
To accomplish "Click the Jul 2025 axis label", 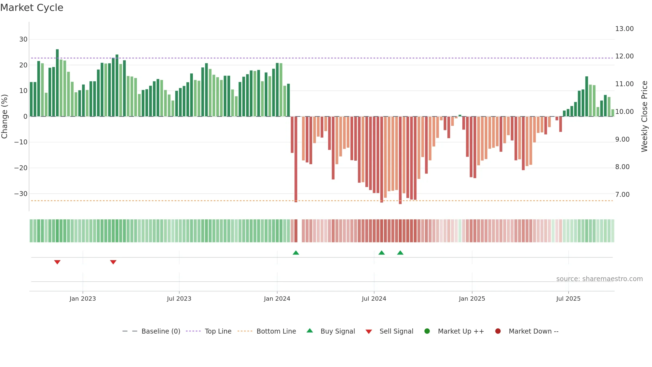I will click(x=568, y=298).
